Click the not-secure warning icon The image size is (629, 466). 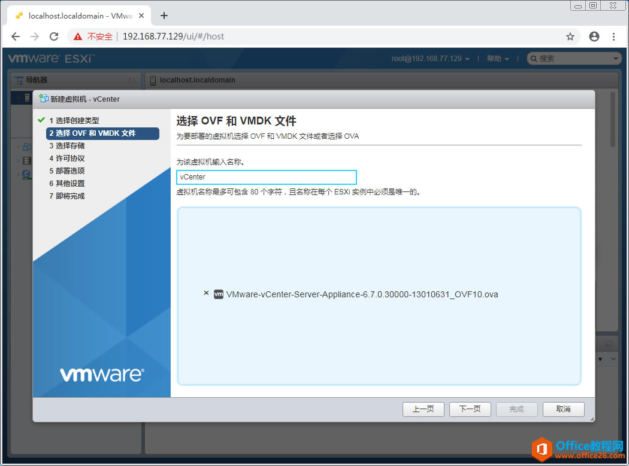click(78, 36)
